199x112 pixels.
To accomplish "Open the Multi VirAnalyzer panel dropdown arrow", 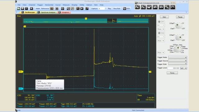I will tap(172, 3).
